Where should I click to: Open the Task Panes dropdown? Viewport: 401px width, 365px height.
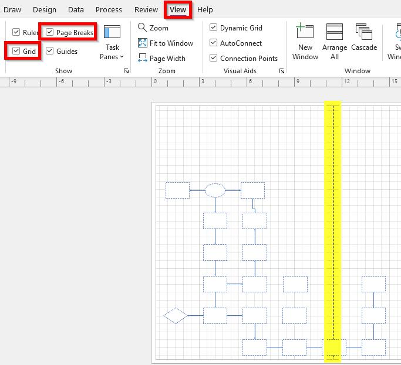point(112,52)
